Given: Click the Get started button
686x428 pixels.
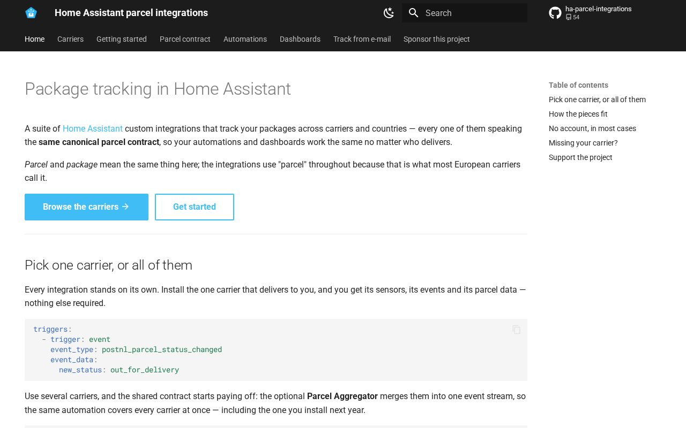Looking at the screenshot, I should [x=195, y=207].
